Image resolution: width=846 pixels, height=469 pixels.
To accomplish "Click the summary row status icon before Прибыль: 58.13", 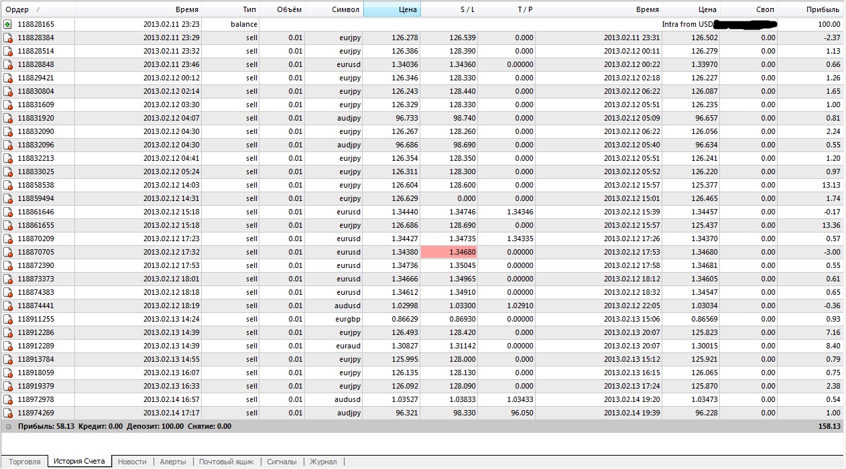I will pos(8,426).
